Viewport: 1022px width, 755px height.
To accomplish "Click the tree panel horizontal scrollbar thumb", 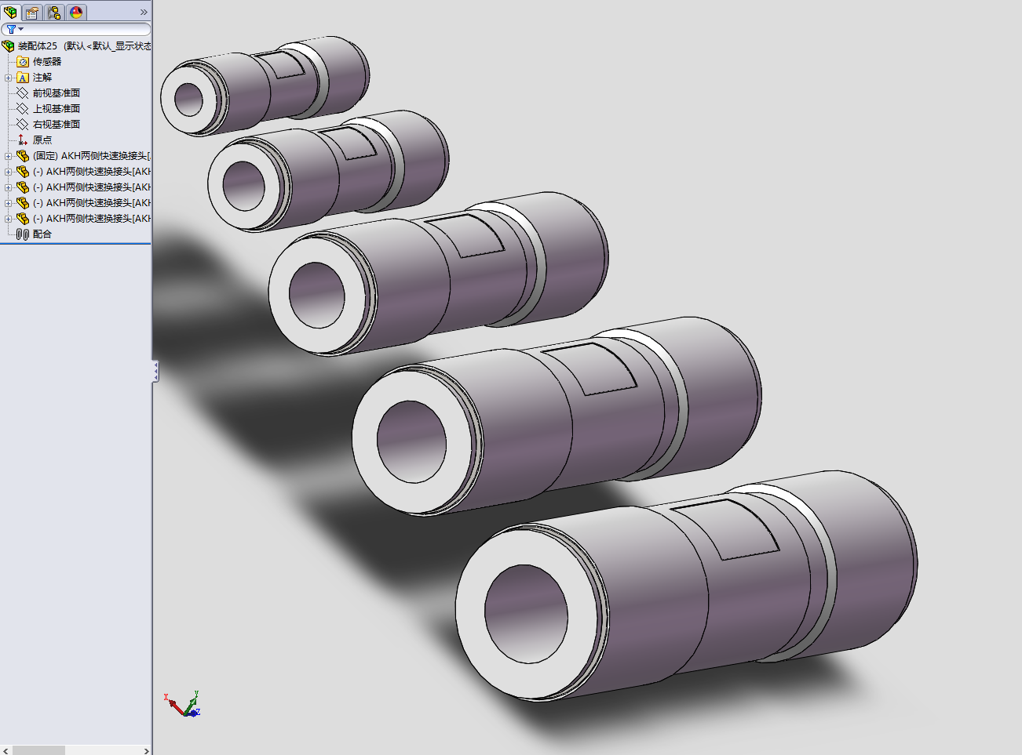I will 38,750.
